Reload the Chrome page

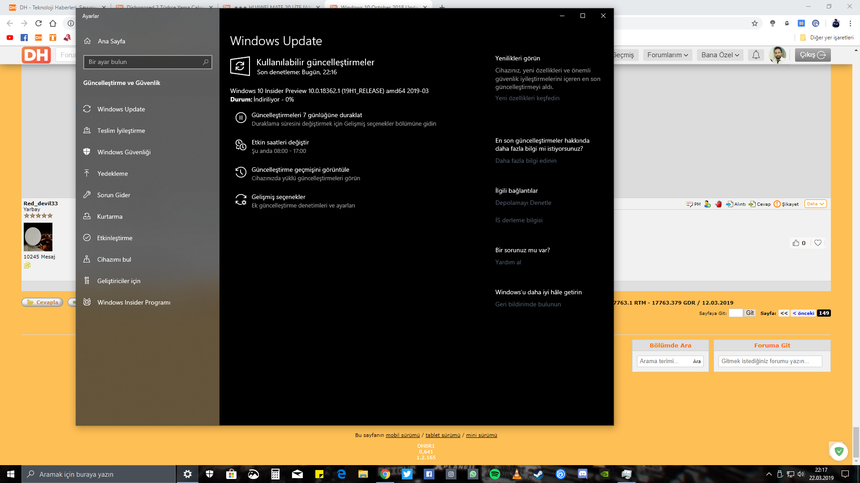click(39, 23)
